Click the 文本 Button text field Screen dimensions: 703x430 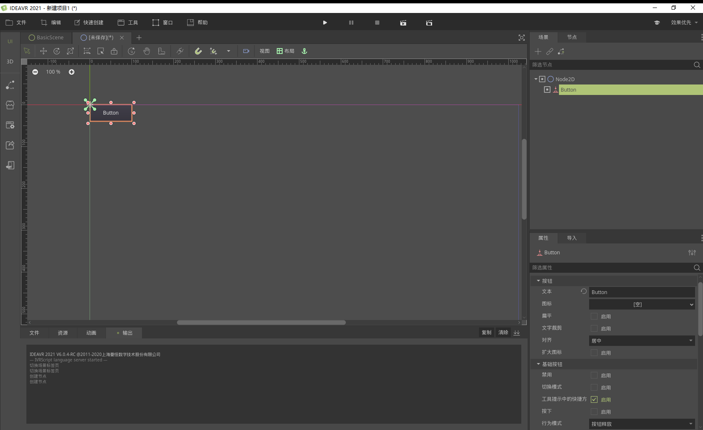coord(642,292)
